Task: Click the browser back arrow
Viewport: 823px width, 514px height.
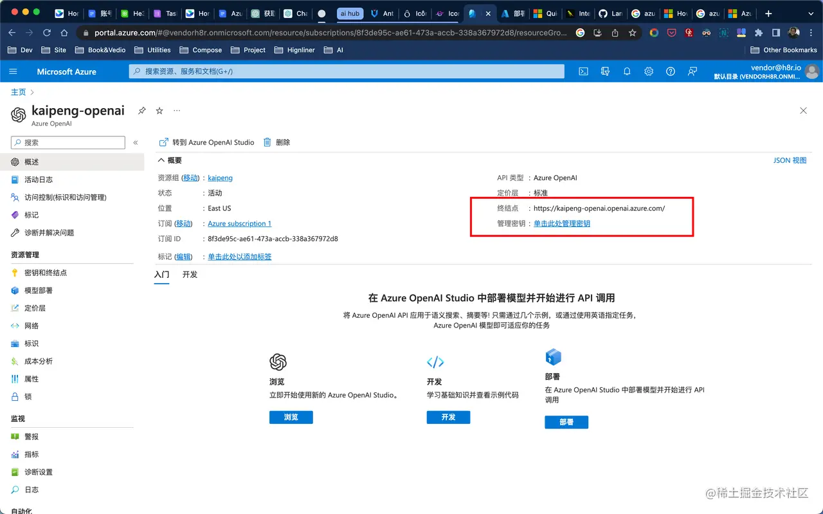Action: pos(12,33)
